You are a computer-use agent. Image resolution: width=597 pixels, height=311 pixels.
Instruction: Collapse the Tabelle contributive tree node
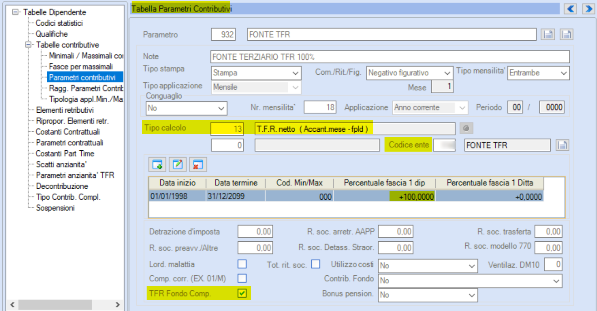[29, 45]
